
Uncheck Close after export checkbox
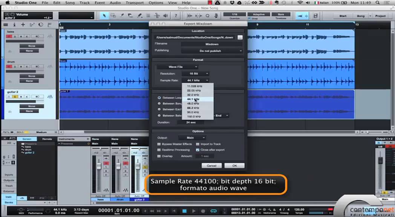197,150
